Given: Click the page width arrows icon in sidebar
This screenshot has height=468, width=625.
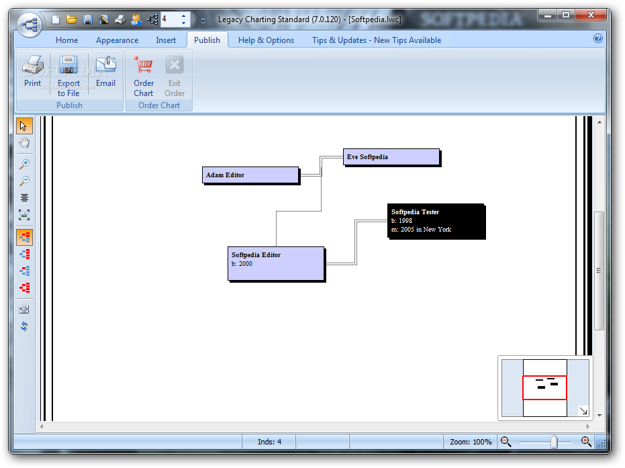Looking at the screenshot, I should [x=24, y=310].
